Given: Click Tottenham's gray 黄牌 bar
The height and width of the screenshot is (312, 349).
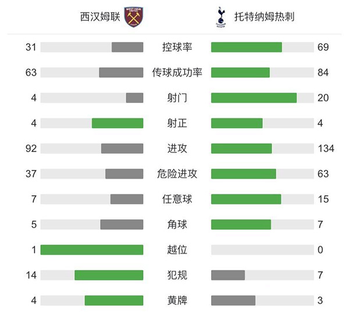Looking at the screenshot, I should pos(233,300).
